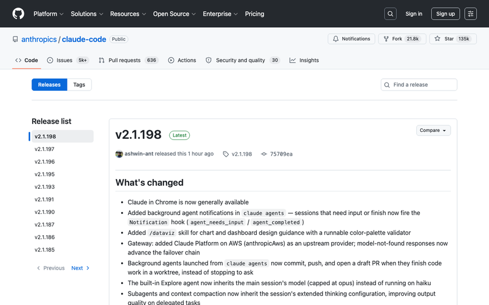Image resolution: width=489 pixels, height=305 pixels.
Task: Select v2.1.197 in release list
Action: (62, 149)
